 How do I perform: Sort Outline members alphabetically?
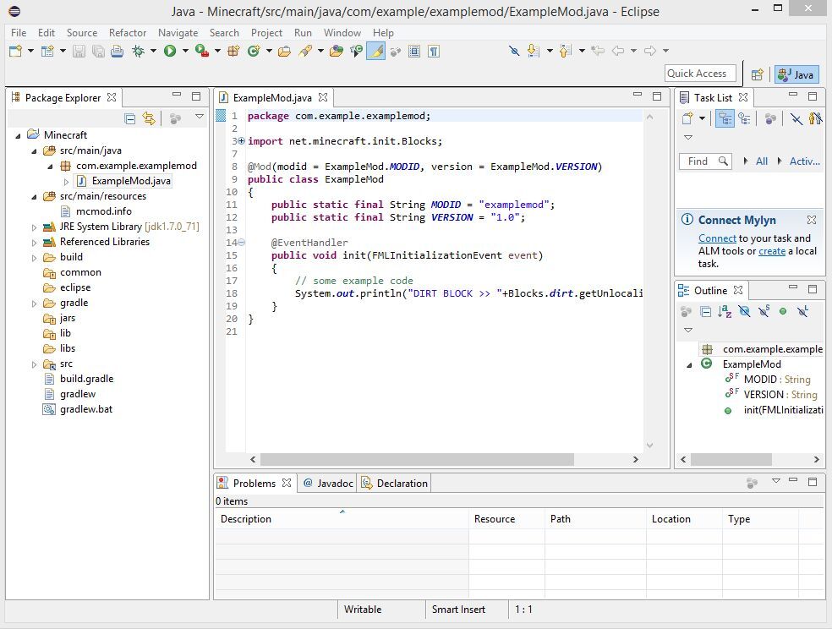tap(725, 312)
